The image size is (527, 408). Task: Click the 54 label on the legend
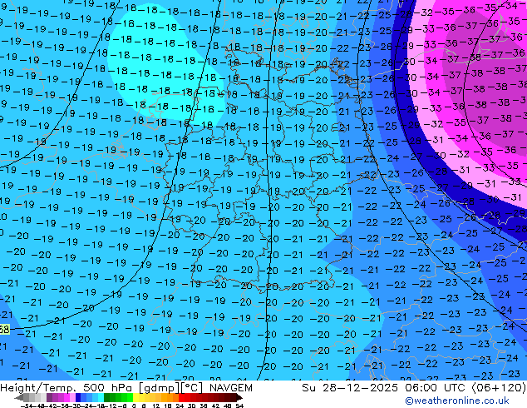239,406
